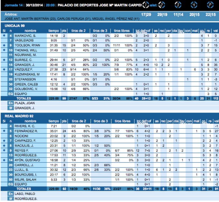This screenshot has width=219, height=202.
Task: Click the third quarter score 11|14
Action: click(x=178, y=14)
